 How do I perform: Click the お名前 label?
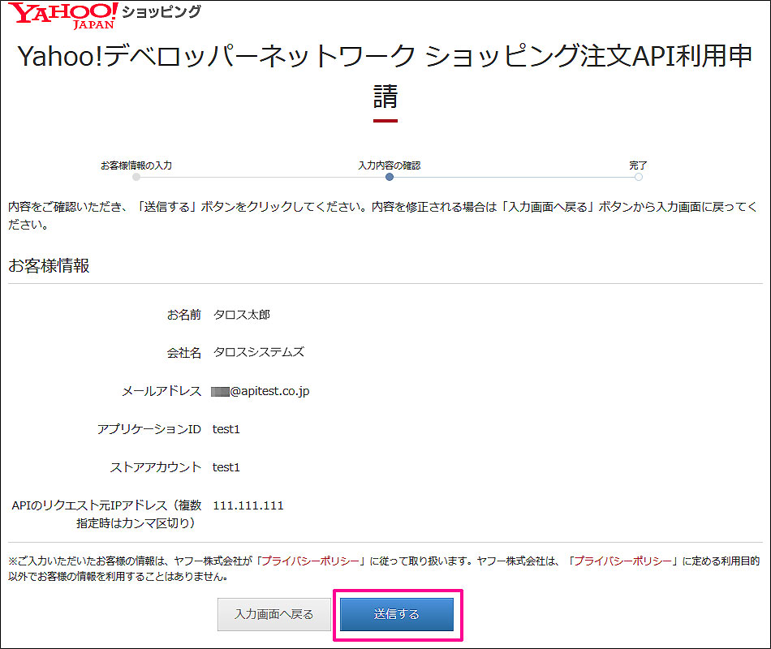tap(184, 315)
